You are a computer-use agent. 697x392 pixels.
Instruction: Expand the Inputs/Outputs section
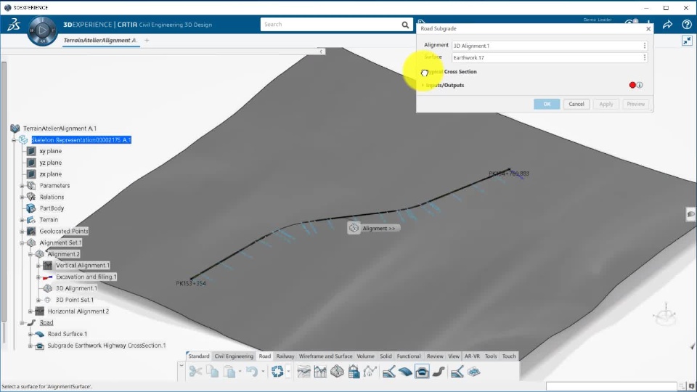point(423,86)
